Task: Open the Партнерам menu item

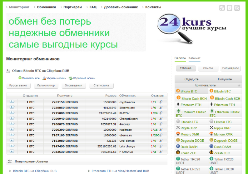Action: 73,7
